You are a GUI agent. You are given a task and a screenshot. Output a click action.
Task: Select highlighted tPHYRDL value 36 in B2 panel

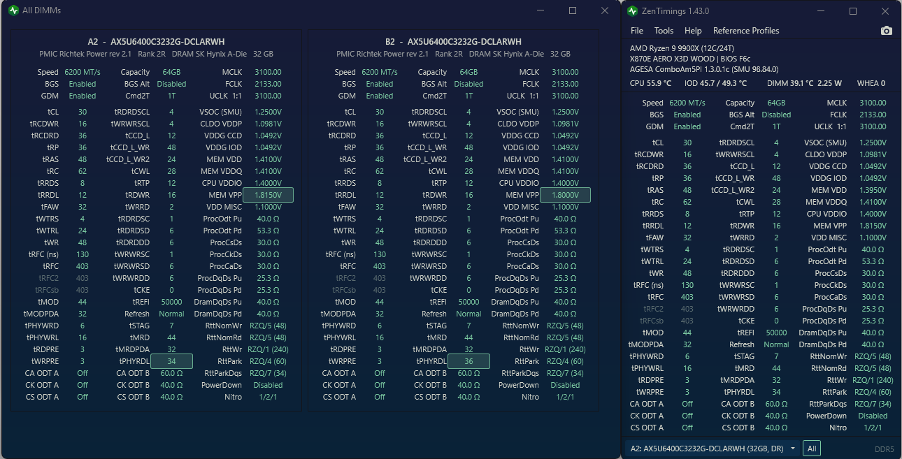coord(468,361)
